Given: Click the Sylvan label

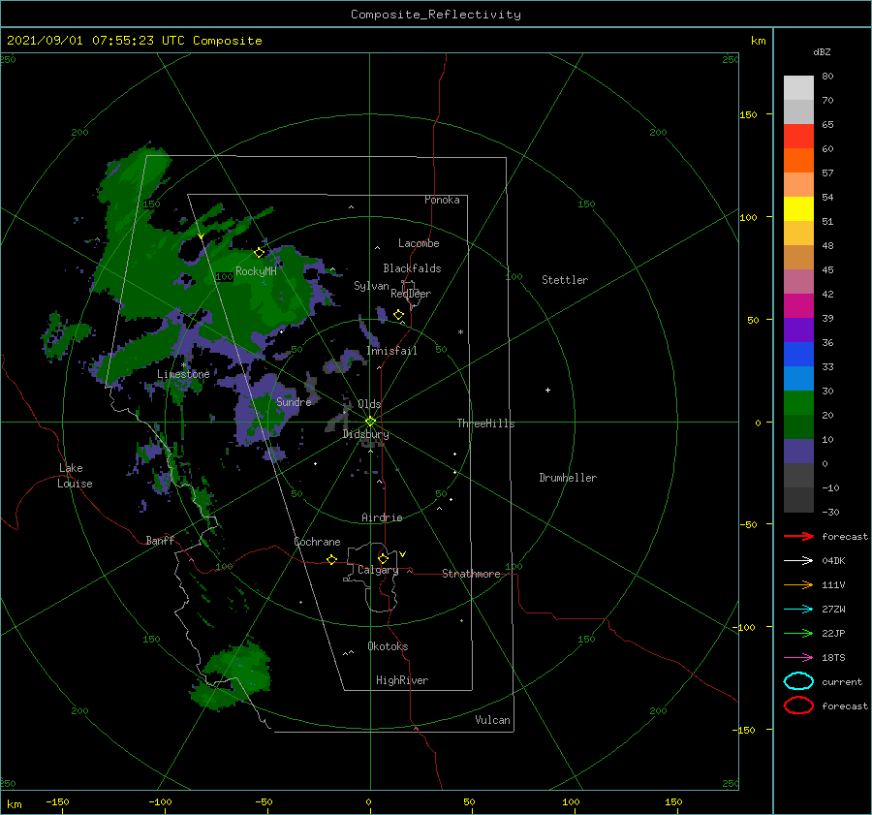Looking at the screenshot, I should pos(371,286).
